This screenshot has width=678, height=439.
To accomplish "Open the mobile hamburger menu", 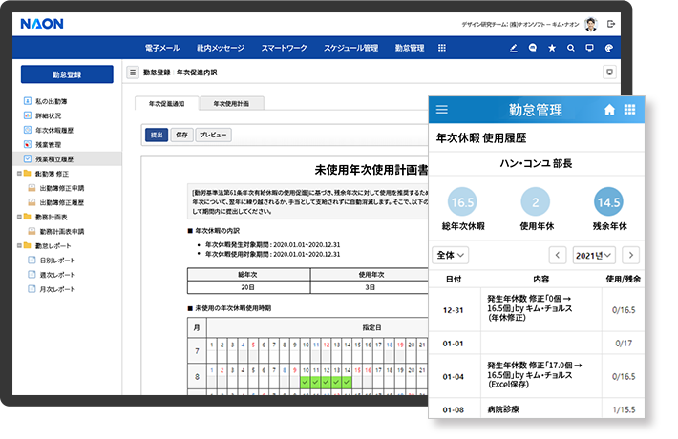I will point(441,110).
